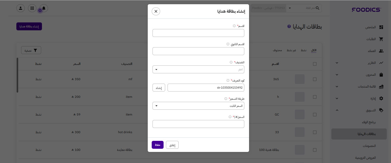Click info icon next to طريقة التسعير
This screenshot has width=391, height=163.
(226, 99)
